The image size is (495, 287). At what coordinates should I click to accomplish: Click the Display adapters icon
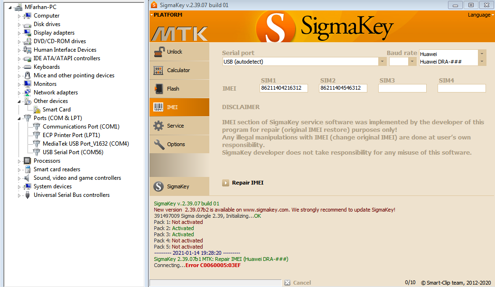[28, 33]
